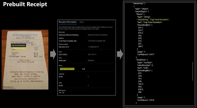Click bounding box value 702.3 in JSON
Image resolution: width=197 pixels, height=108 pixels.
(x=141, y=84)
